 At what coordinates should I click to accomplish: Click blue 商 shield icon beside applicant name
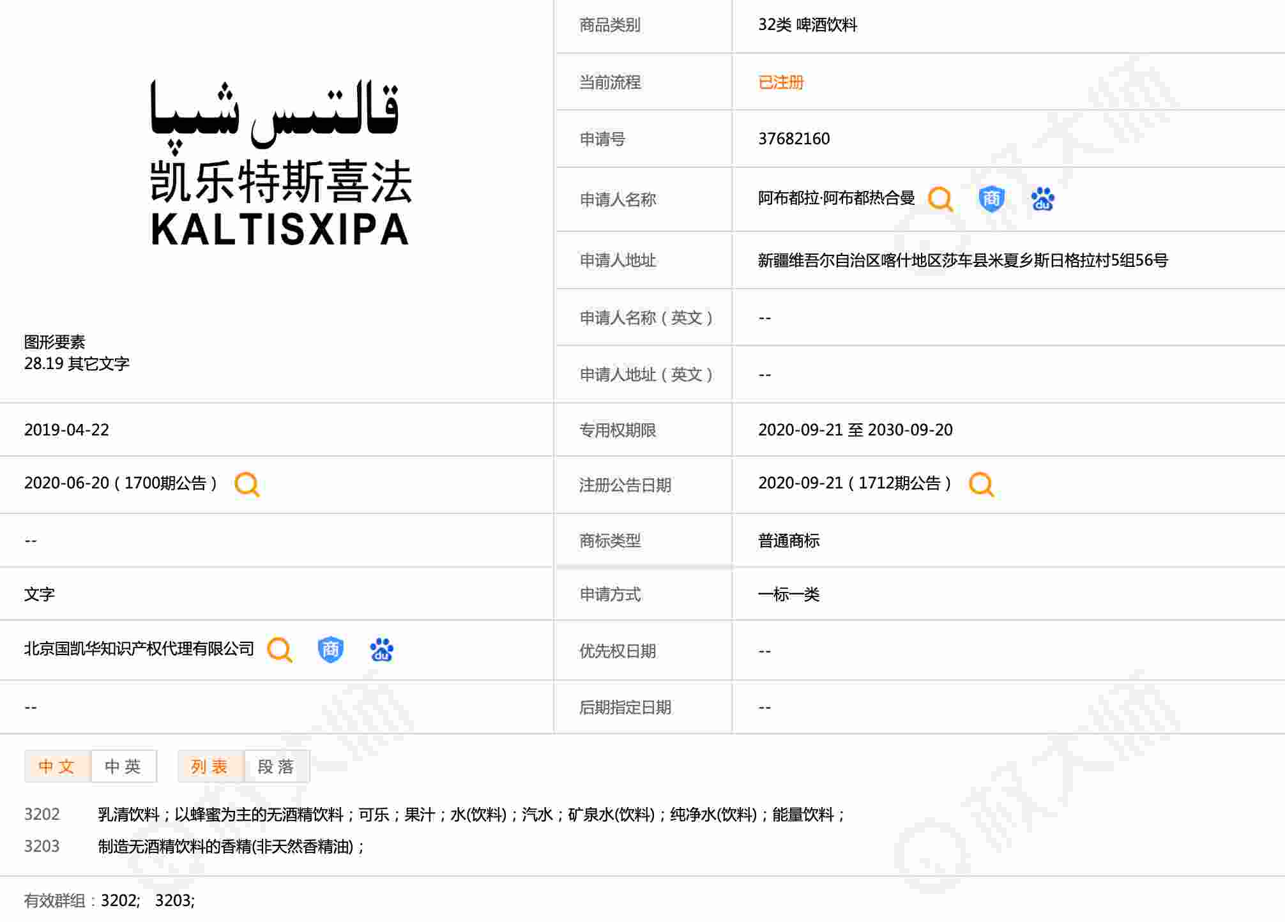click(991, 199)
